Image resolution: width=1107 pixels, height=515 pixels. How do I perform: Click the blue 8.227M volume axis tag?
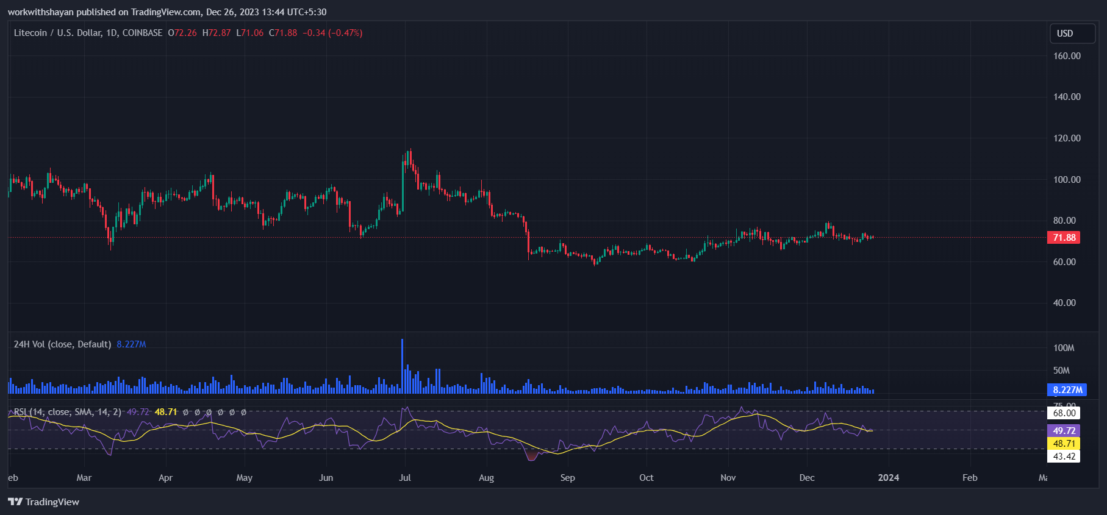pos(1067,390)
